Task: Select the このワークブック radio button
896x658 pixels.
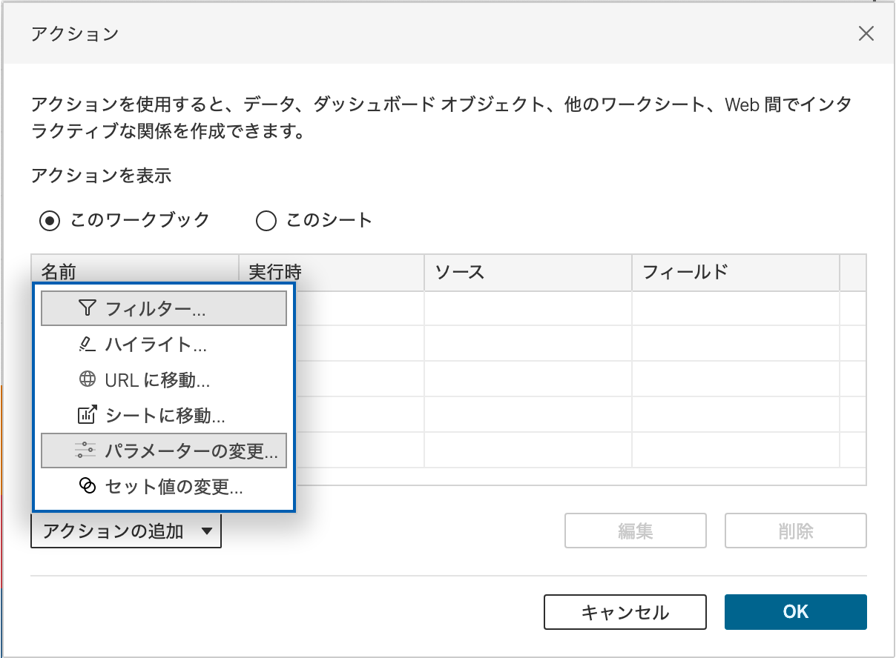Action: point(50,220)
